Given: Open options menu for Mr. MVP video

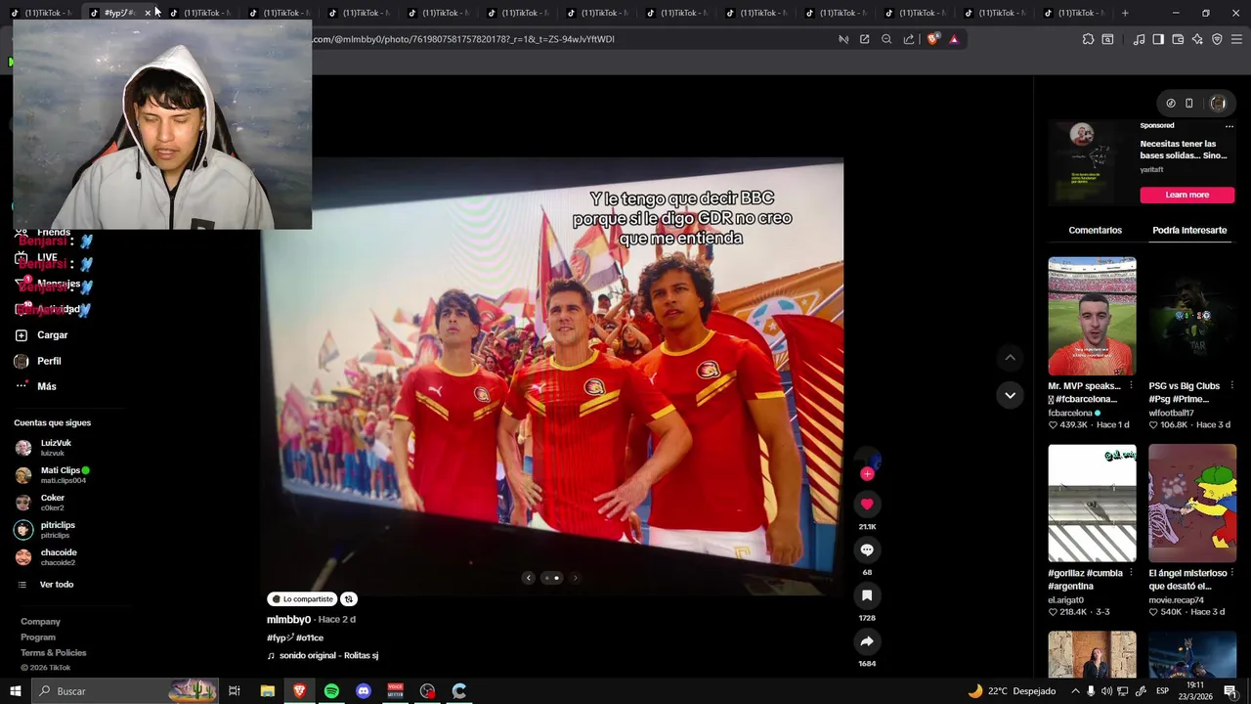Looking at the screenshot, I should coord(1131,386).
